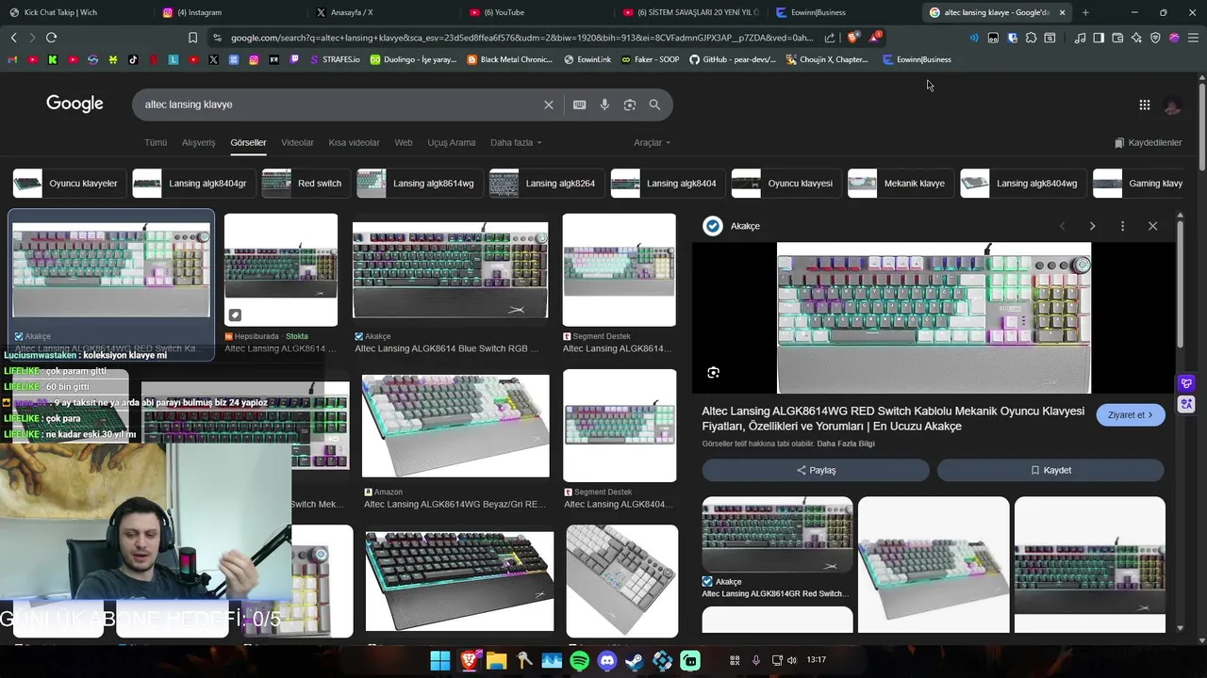This screenshot has height=678, width=1207.
Task: Open the on-screen keyboard input tool
Action: point(580,105)
